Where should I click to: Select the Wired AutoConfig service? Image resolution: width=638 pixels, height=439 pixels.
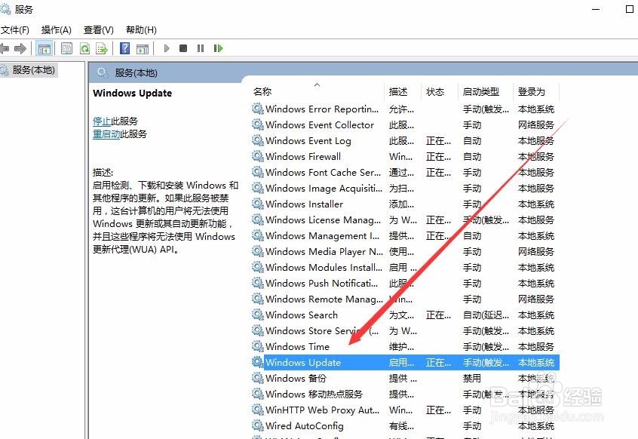pos(405,426)
